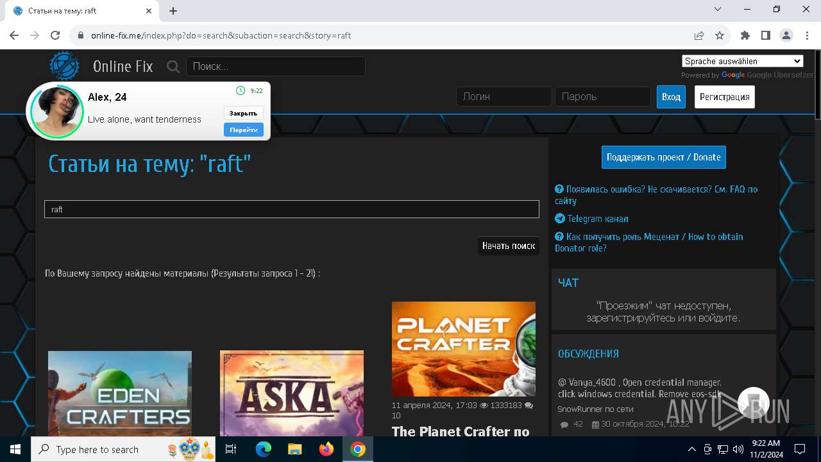Image resolution: width=821 pixels, height=462 pixels.
Task: Click the 'Online Fix' site title text
Action: [x=123, y=66]
